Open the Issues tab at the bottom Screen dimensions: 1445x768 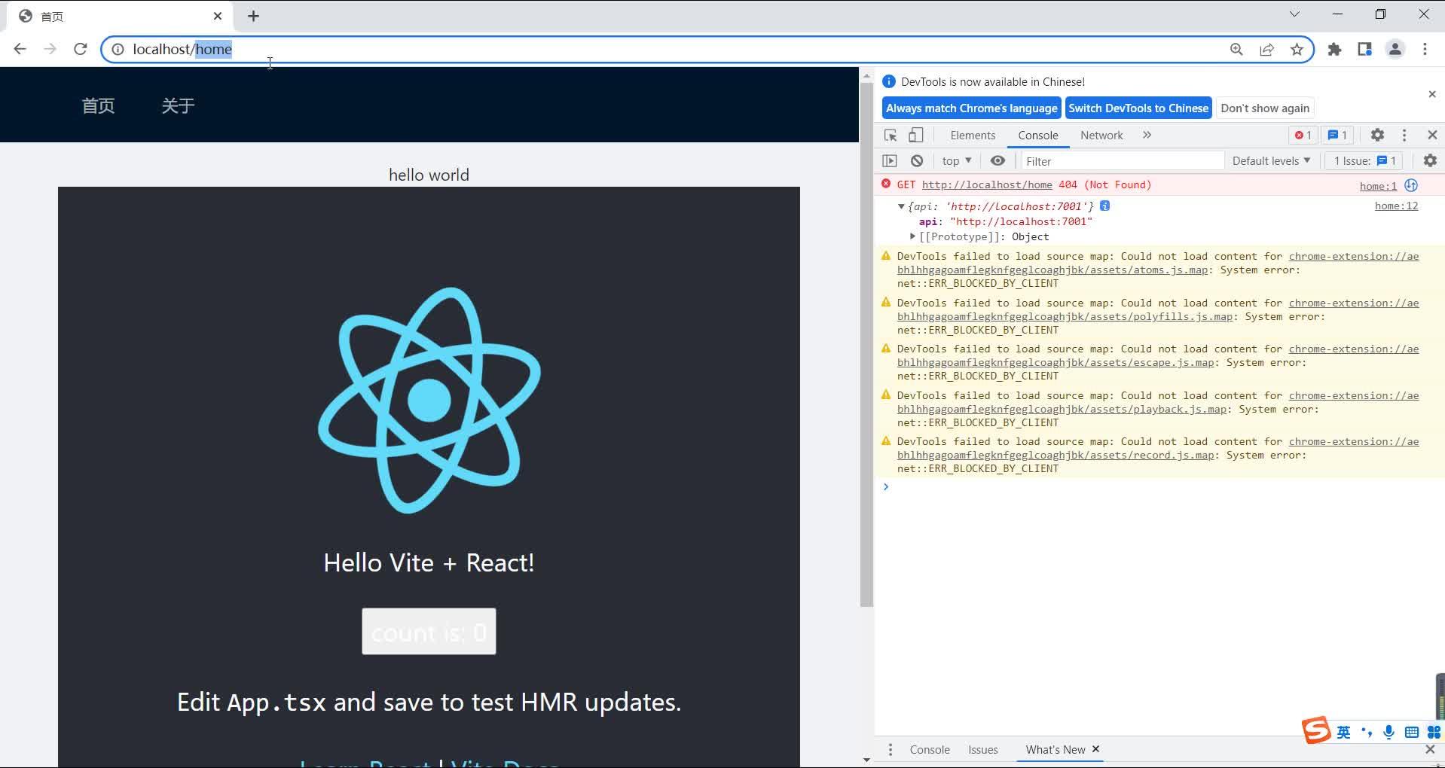[982, 749]
